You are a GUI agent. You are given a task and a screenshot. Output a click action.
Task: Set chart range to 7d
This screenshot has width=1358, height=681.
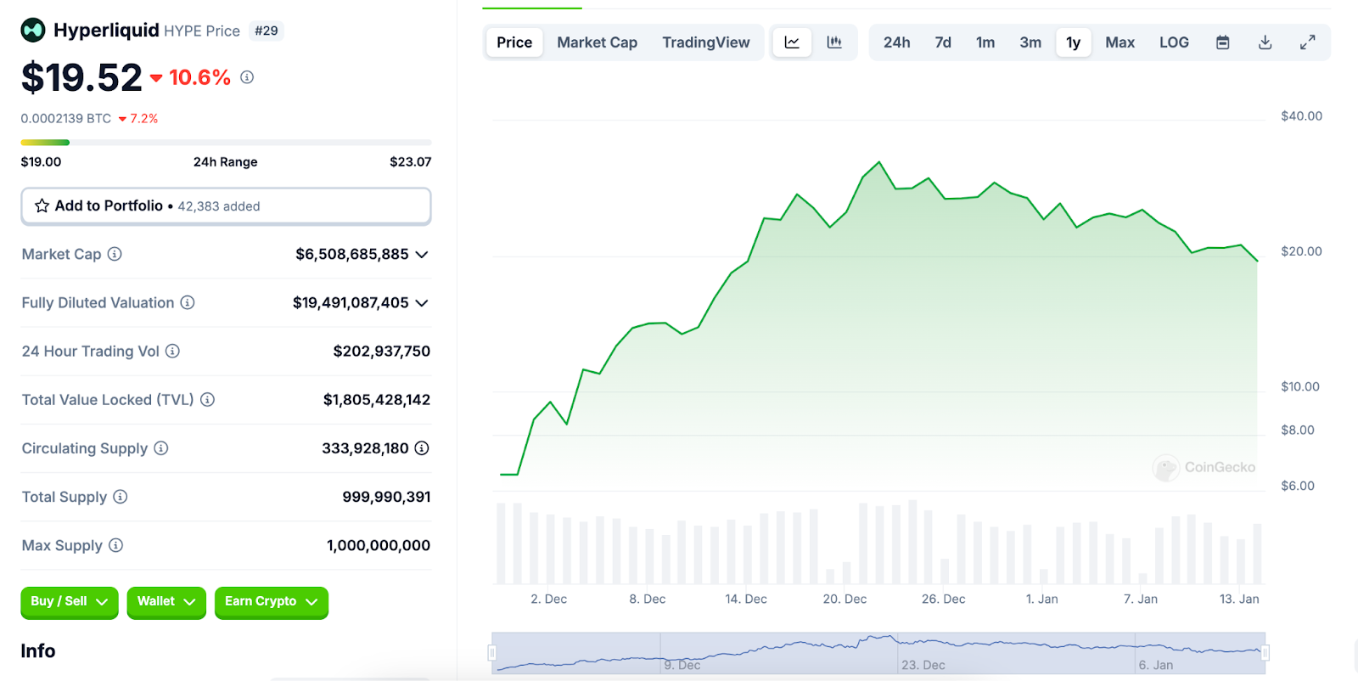click(x=943, y=42)
